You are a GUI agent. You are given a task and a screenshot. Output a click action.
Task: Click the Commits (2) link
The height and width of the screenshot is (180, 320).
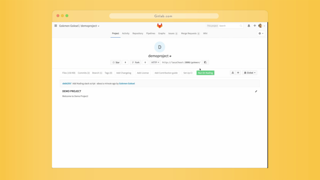pyautogui.click(x=84, y=73)
